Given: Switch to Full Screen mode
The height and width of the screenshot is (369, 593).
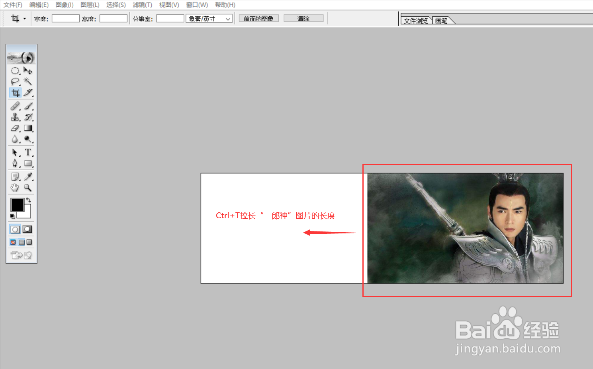Looking at the screenshot, I should [x=29, y=242].
